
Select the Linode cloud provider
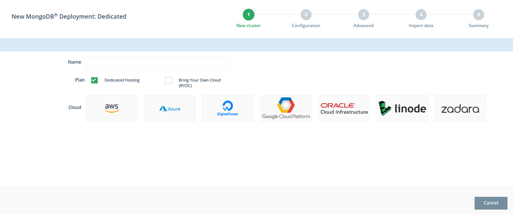pyautogui.click(x=402, y=108)
